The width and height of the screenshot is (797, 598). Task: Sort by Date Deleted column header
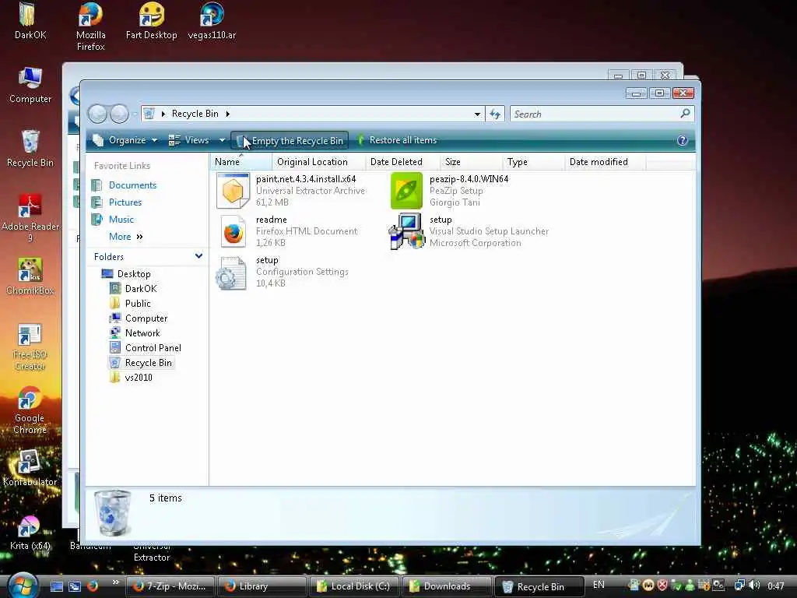click(x=402, y=162)
